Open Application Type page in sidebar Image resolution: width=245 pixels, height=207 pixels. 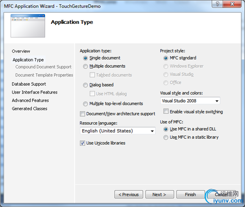coord(28,60)
